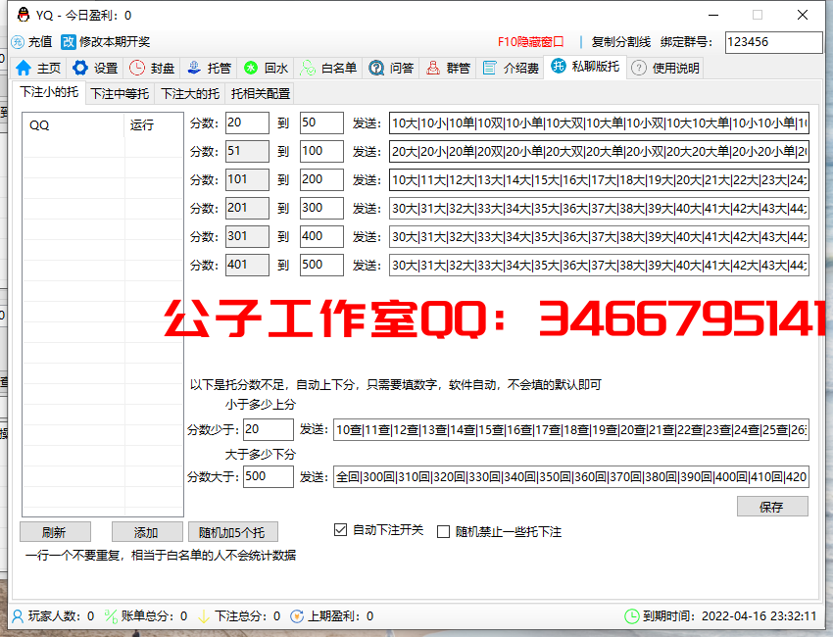Viewport: 833px width, 637px height.
Task: Click the upper score field containing 50
Action: coord(321,122)
